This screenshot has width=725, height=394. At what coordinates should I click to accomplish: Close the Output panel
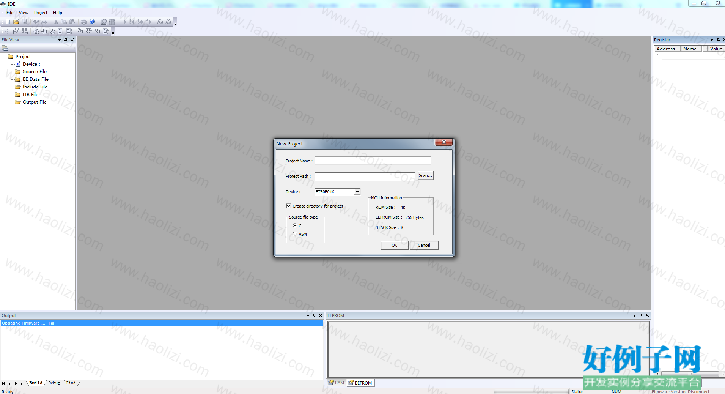click(x=321, y=315)
